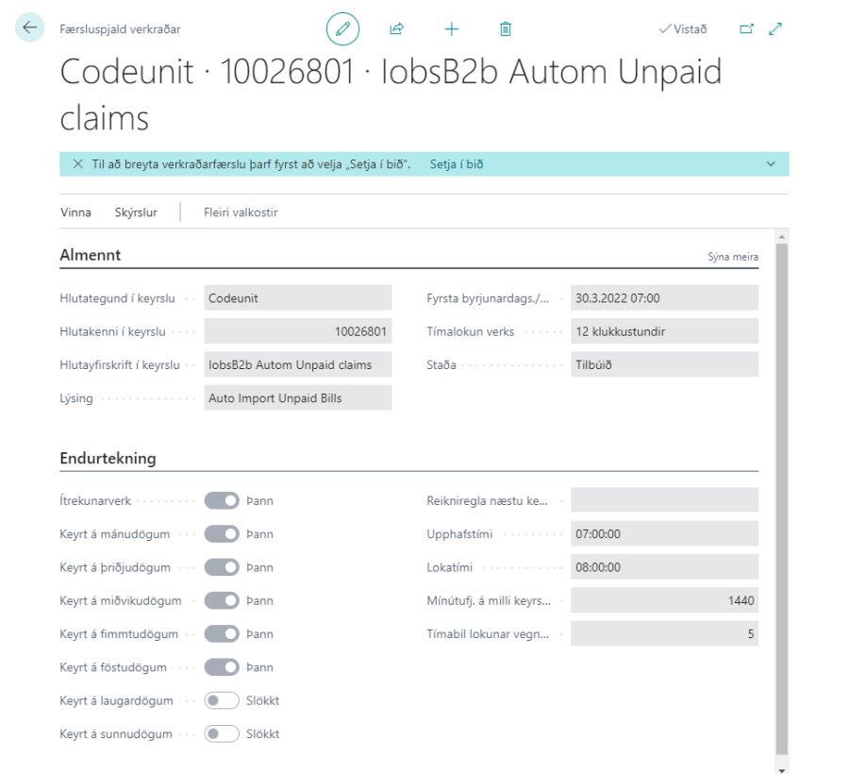Click the back arrow button
The width and height of the screenshot is (849, 774).
[29, 28]
